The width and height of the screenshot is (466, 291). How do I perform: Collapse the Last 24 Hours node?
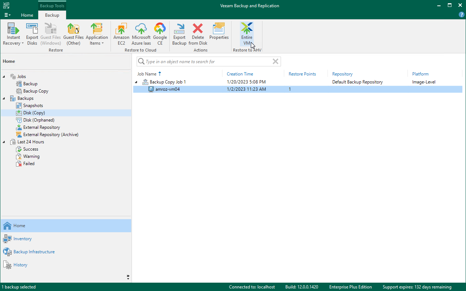click(x=4, y=142)
